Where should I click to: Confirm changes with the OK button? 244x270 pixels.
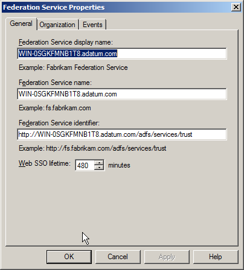coord(69,257)
